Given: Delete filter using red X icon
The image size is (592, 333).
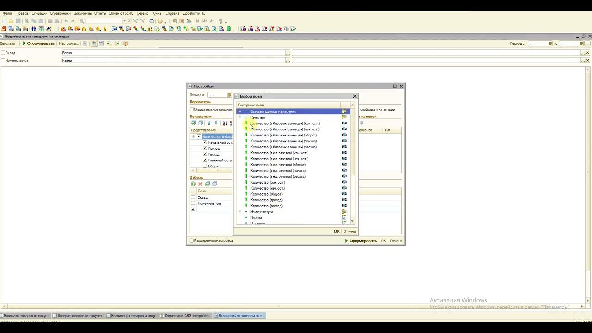Looking at the screenshot, I should click(x=200, y=184).
